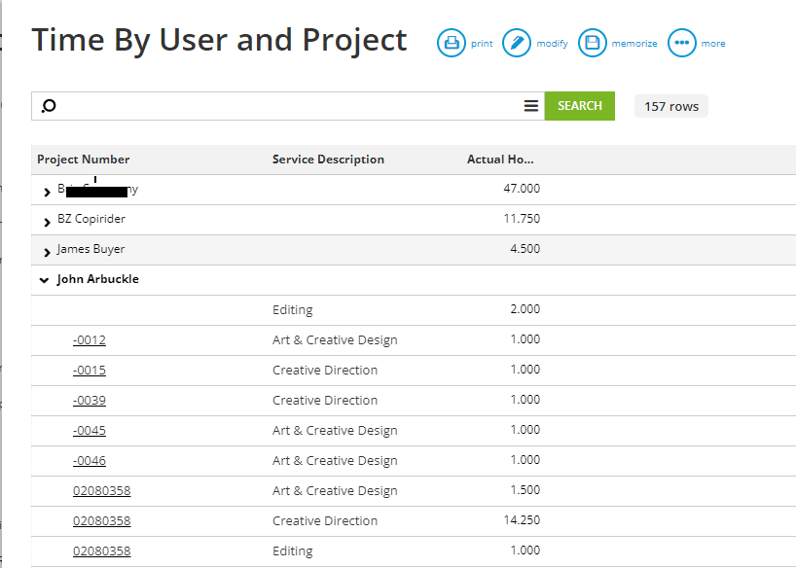Click 'Art & Creative Design' in the -0045 row
The height and width of the screenshot is (568, 796).
point(335,431)
